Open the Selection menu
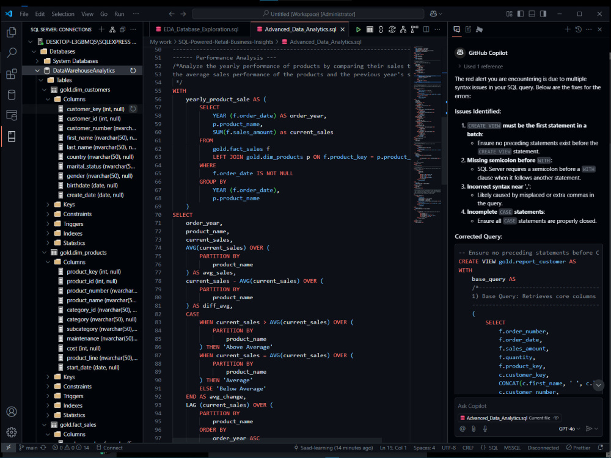Image resolution: width=611 pixels, height=458 pixels. tap(63, 14)
